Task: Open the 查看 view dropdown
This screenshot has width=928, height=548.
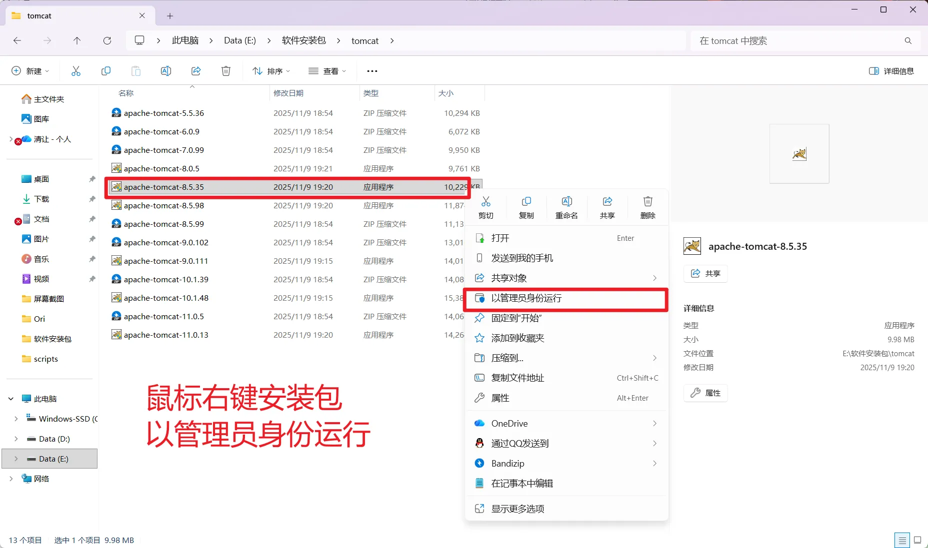Action: pos(327,71)
